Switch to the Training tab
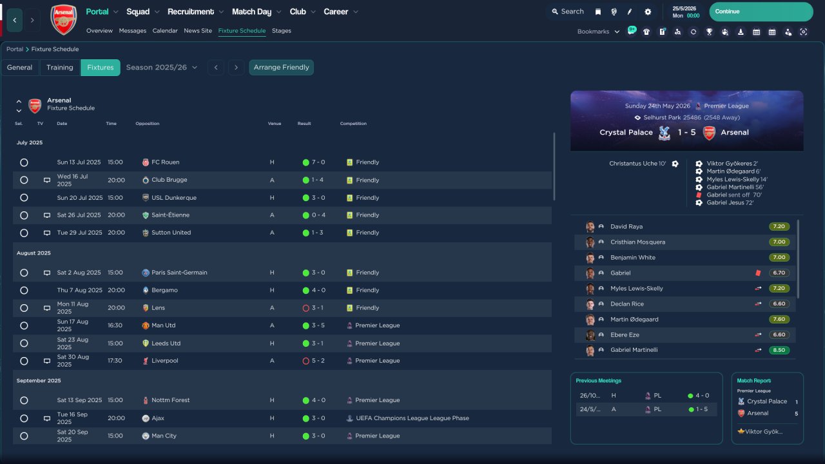 point(60,68)
